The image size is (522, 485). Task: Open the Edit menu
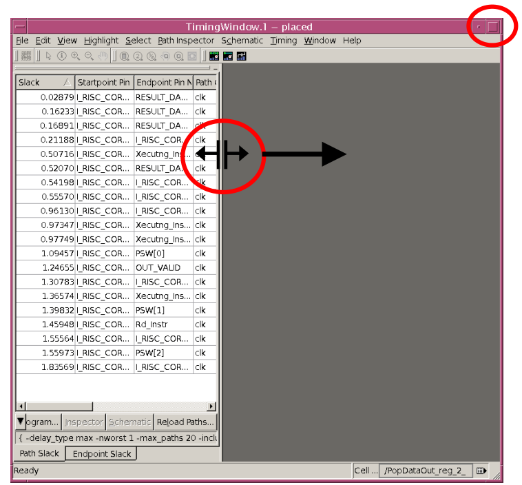(43, 41)
